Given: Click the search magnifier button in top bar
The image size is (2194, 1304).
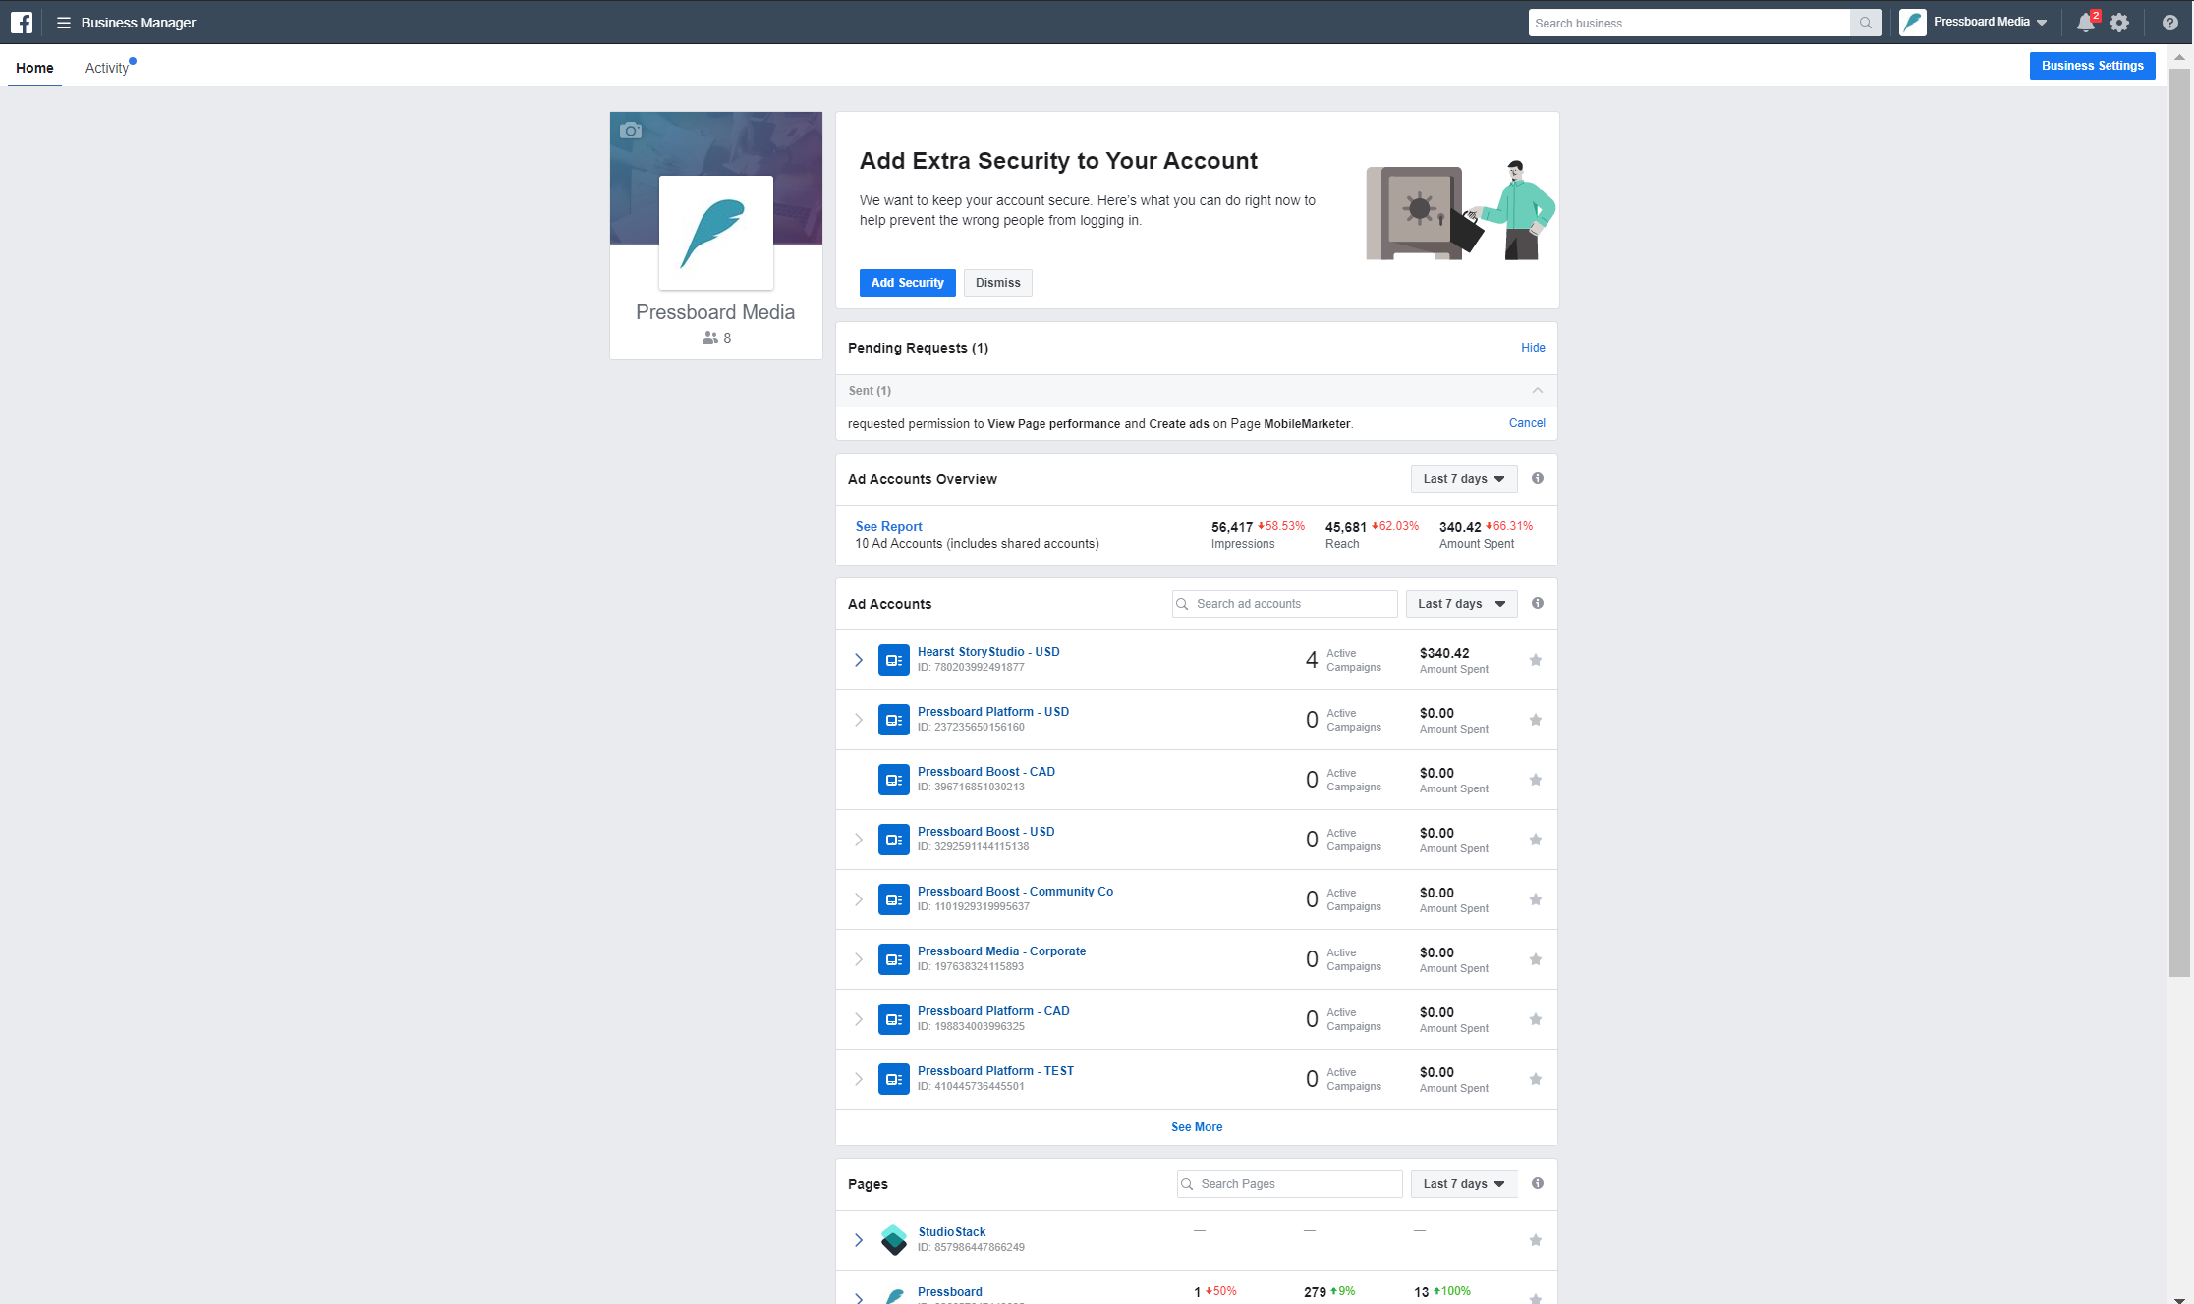Looking at the screenshot, I should (1865, 23).
